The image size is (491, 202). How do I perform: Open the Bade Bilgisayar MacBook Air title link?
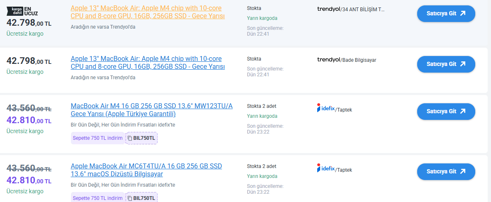[x=148, y=63]
